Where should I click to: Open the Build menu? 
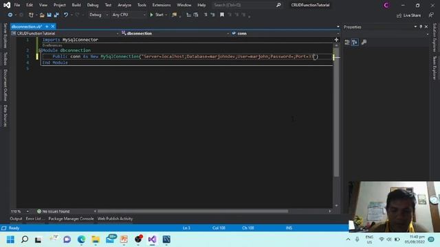76,5
